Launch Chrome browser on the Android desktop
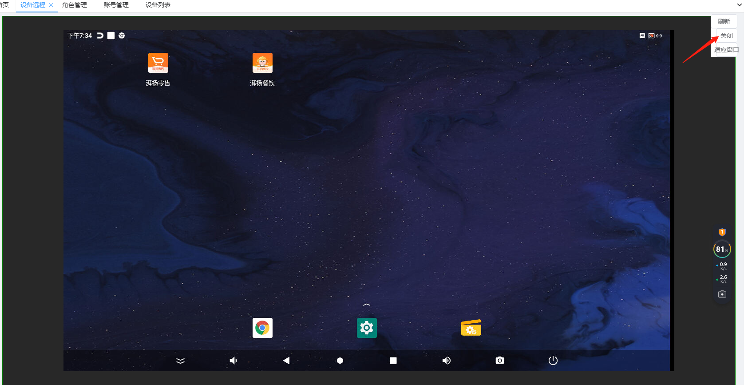Image resolution: width=744 pixels, height=385 pixels. (262, 328)
